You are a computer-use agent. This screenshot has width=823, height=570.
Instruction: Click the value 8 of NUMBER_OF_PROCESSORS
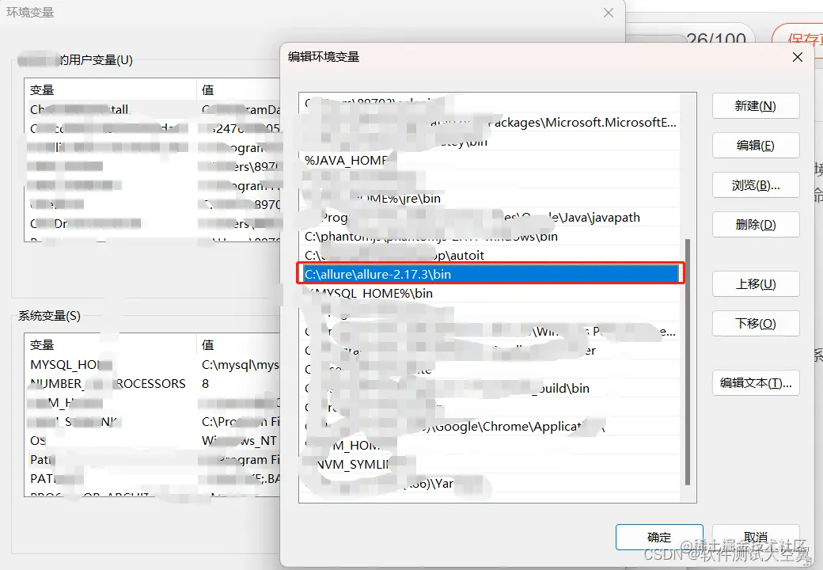(205, 384)
